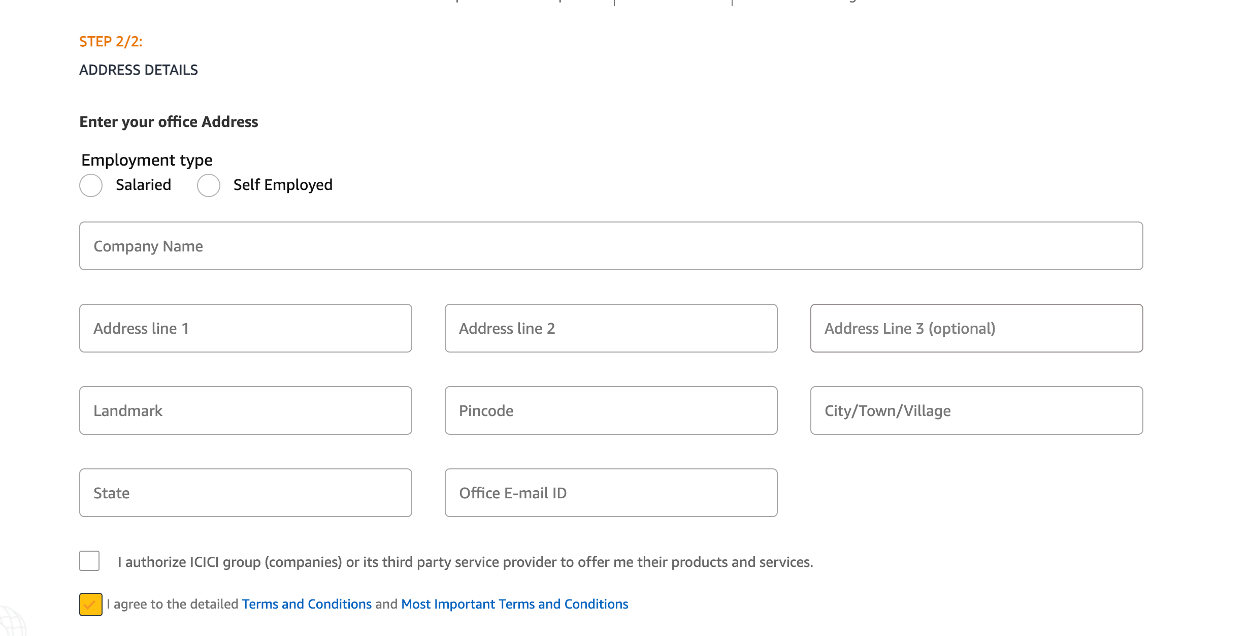Click the Enter your office Address heading
Screen dimensions: 1251x636
[169, 122]
